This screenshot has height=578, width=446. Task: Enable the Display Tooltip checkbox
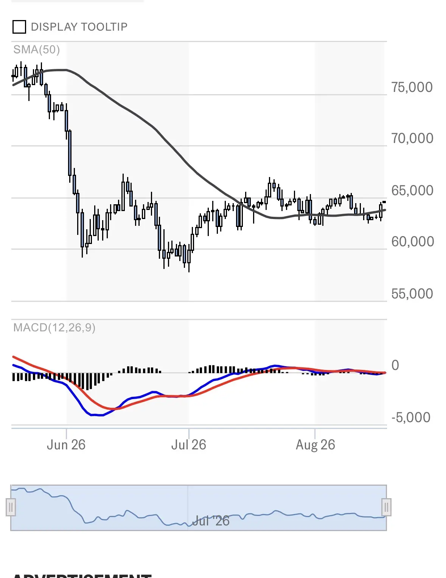[19, 27]
